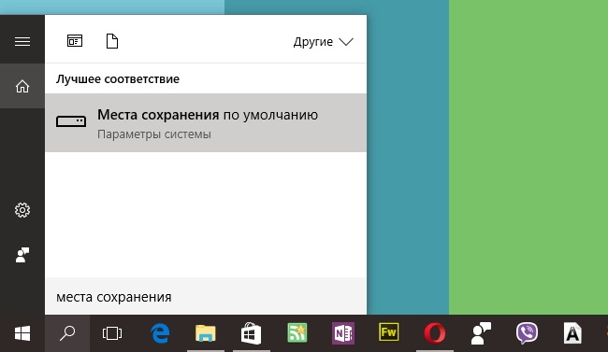Click the search field with места сохранения
The height and width of the screenshot is (352, 608).
point(206,297)
